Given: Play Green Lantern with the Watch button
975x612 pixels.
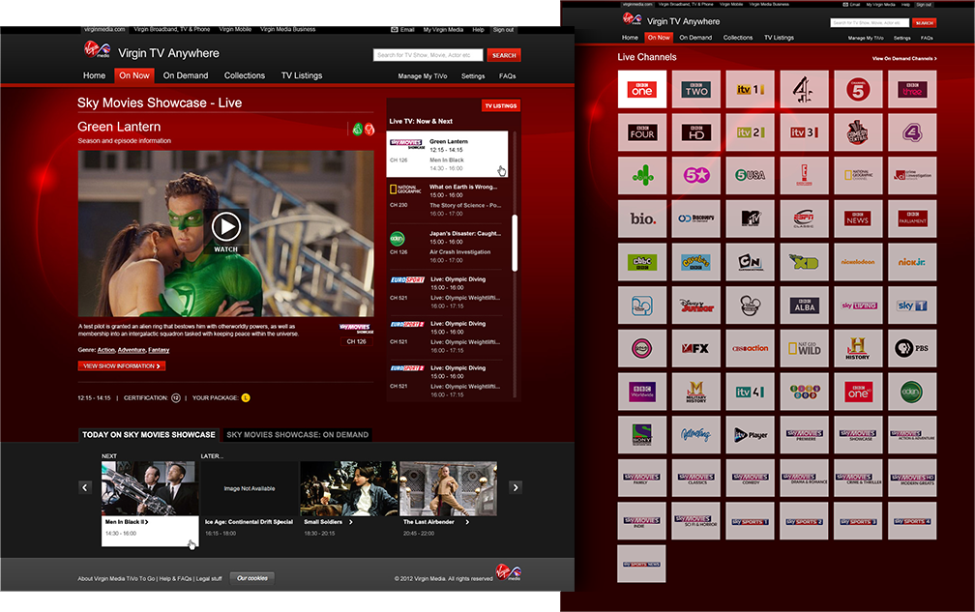Looking at the screenshot, I should pos(225,231).
